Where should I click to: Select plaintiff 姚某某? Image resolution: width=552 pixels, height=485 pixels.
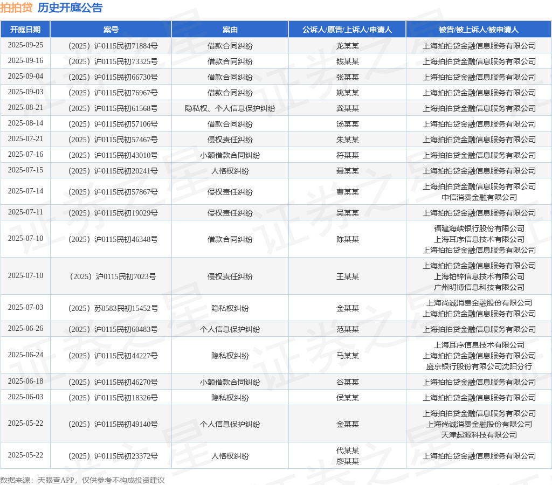point(348,93)
